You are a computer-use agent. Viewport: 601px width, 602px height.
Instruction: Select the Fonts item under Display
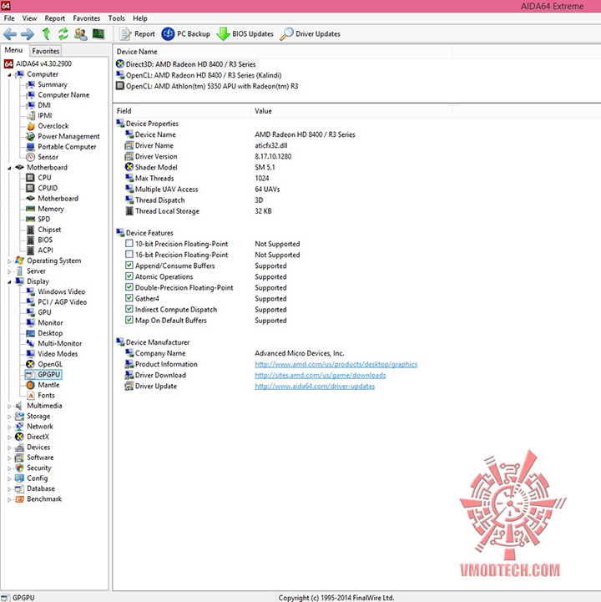point(46,396)
